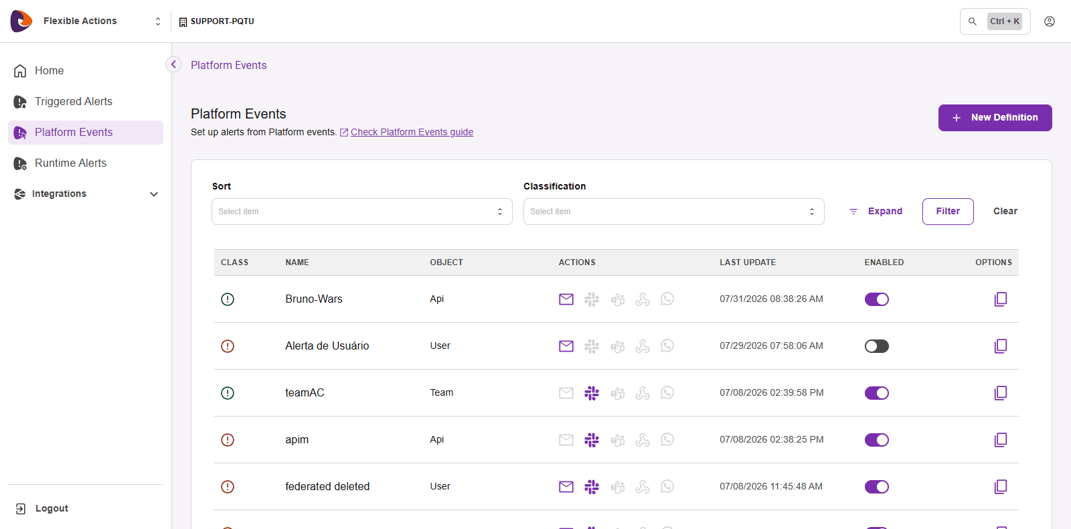This screenshot has height=529, width=1071.
Task: Click the Teams icon in apim row
Action: (x=617, y=440)
